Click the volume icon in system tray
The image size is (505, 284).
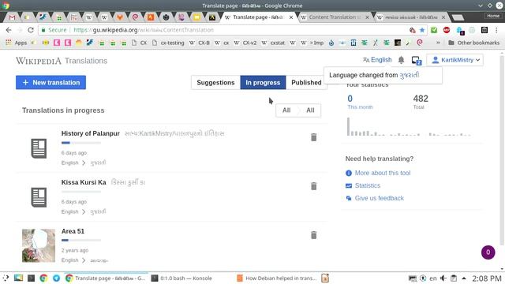[443, 278]
